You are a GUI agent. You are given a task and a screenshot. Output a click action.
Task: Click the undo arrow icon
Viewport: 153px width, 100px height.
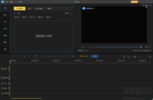9,56
